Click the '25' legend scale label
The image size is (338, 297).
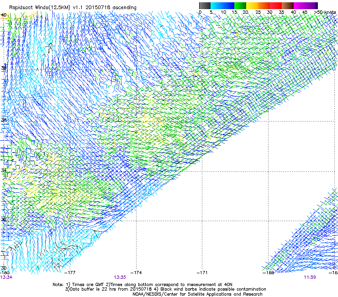coord(258,12)
